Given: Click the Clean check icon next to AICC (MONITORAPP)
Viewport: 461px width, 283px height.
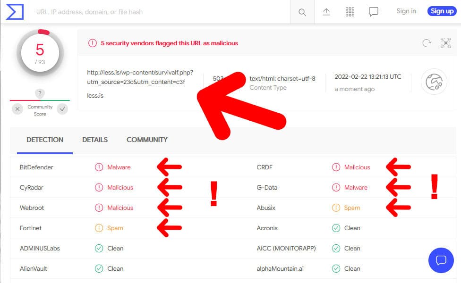Looking at the screenshot, I should (336, 248).
